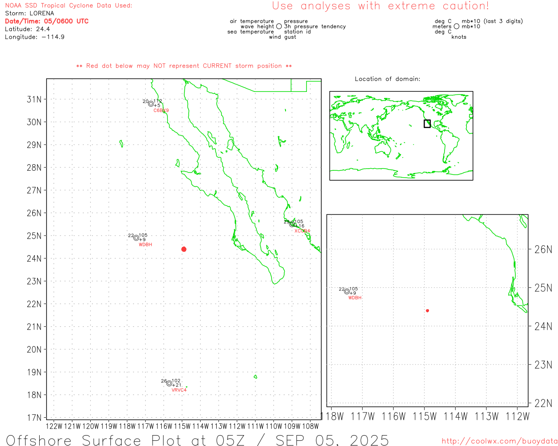
Task: Open the coolwx.com/buoydata link
Action: [500, 441]
